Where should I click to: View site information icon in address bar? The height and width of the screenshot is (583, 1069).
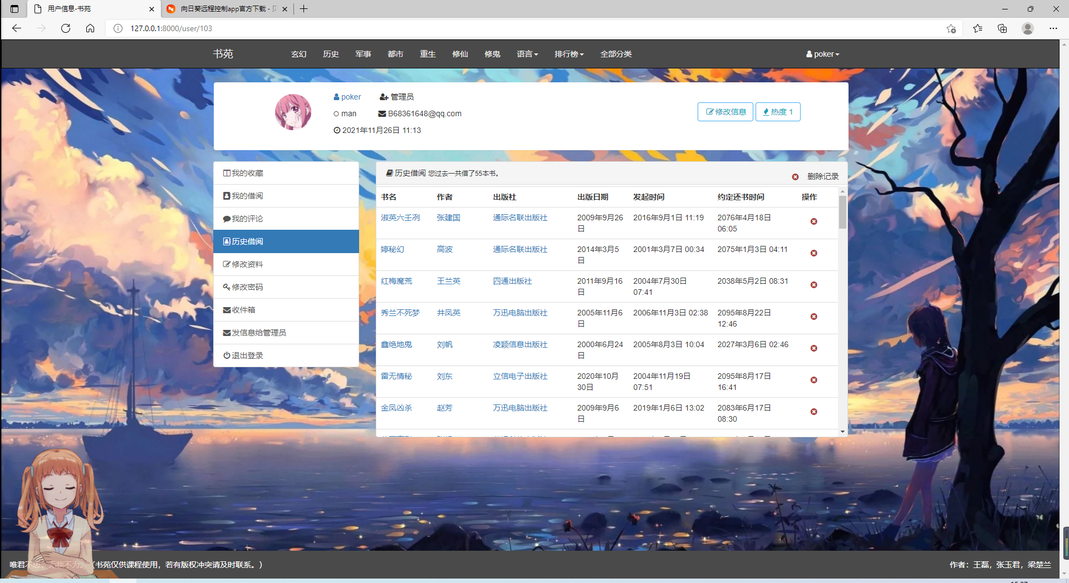click(118, 28)
